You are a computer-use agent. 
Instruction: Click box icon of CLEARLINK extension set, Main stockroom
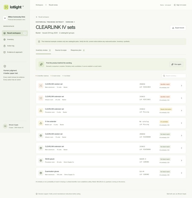coord(41,148)
